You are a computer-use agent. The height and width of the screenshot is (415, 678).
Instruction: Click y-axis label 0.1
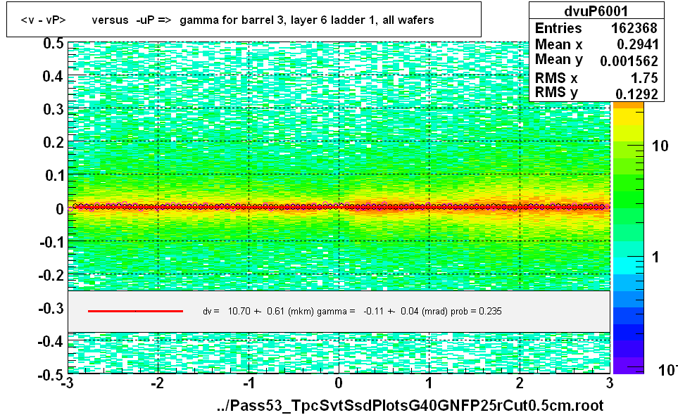tap(54, 175)
